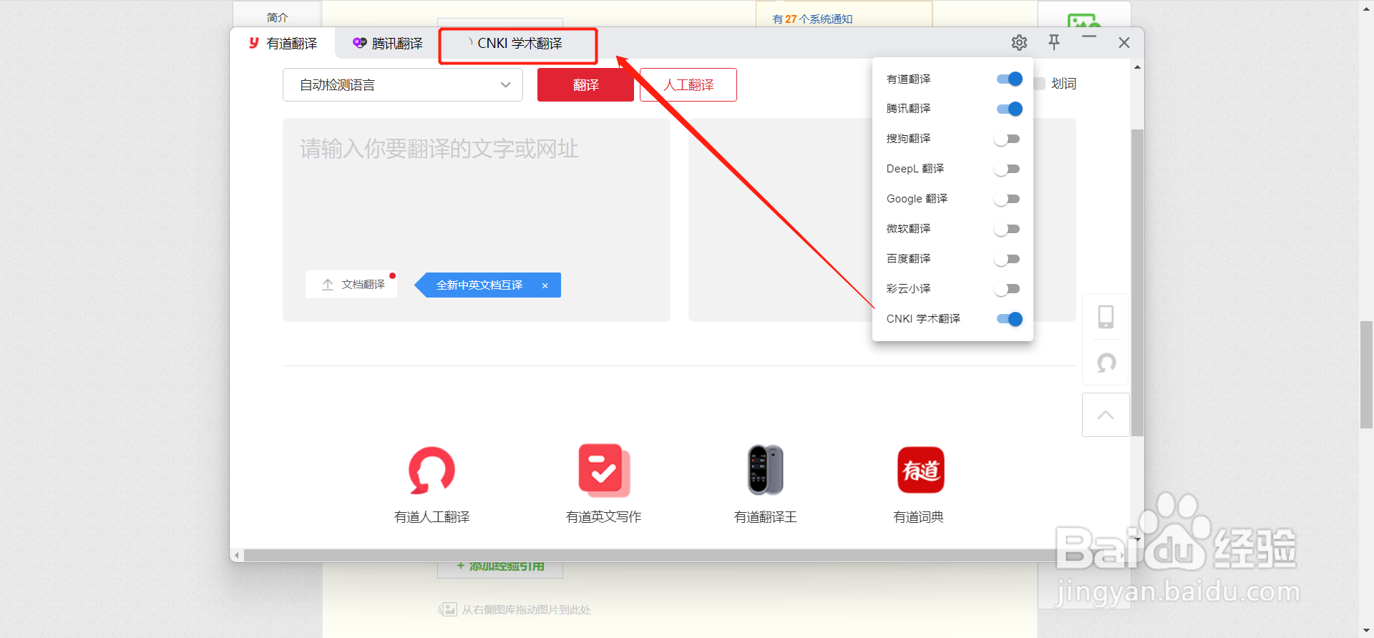The width and height of the screenshot is (1374, 638).
Task: Enable 彩云小译 switch
Action: click(x=1007, y=289)
